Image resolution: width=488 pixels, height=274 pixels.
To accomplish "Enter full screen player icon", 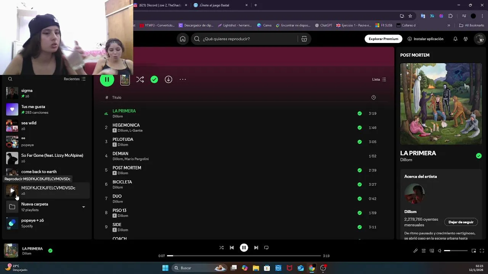I will (482, 251).
